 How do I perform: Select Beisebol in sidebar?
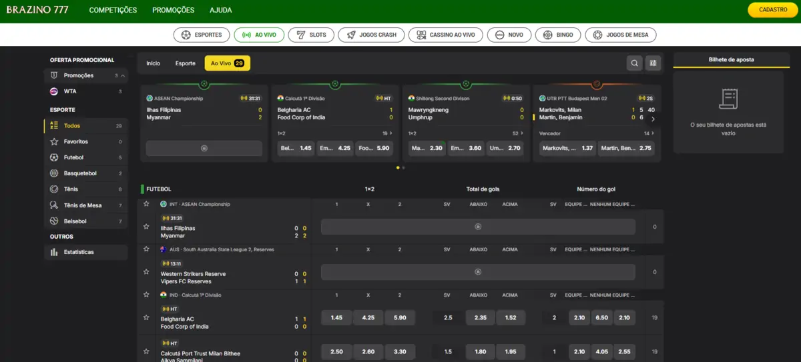click(85, 221)
